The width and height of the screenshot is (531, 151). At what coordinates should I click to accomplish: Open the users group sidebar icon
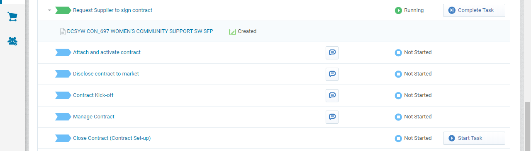tap(12, 41)
